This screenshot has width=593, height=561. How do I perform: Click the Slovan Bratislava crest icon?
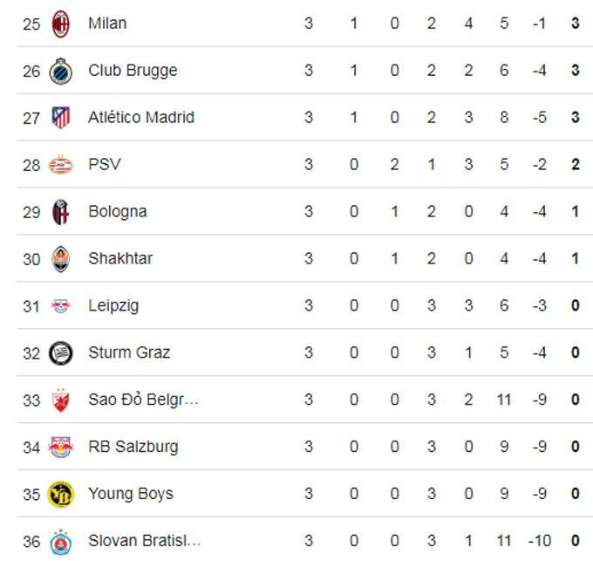click(60, 542)
